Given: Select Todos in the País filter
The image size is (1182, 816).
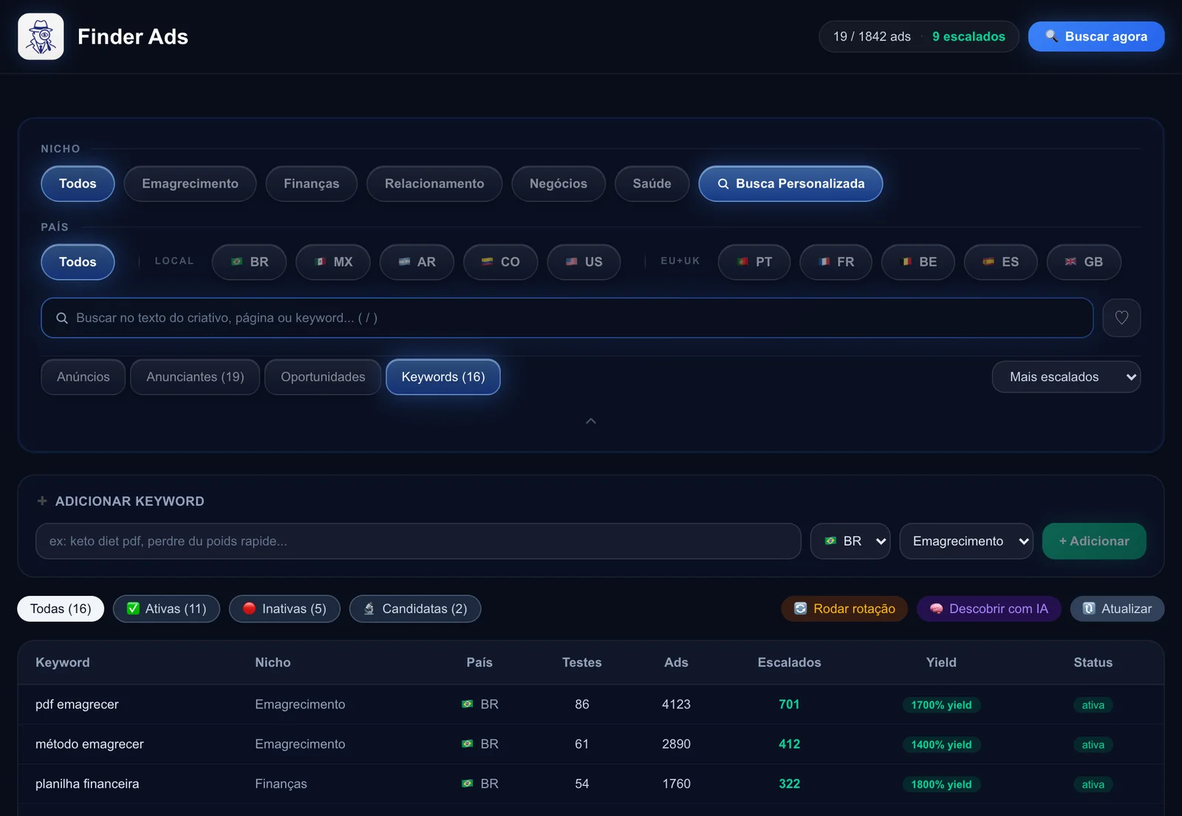Looking at the screenshot, I should pyautogui.click(x=78, y=262).
